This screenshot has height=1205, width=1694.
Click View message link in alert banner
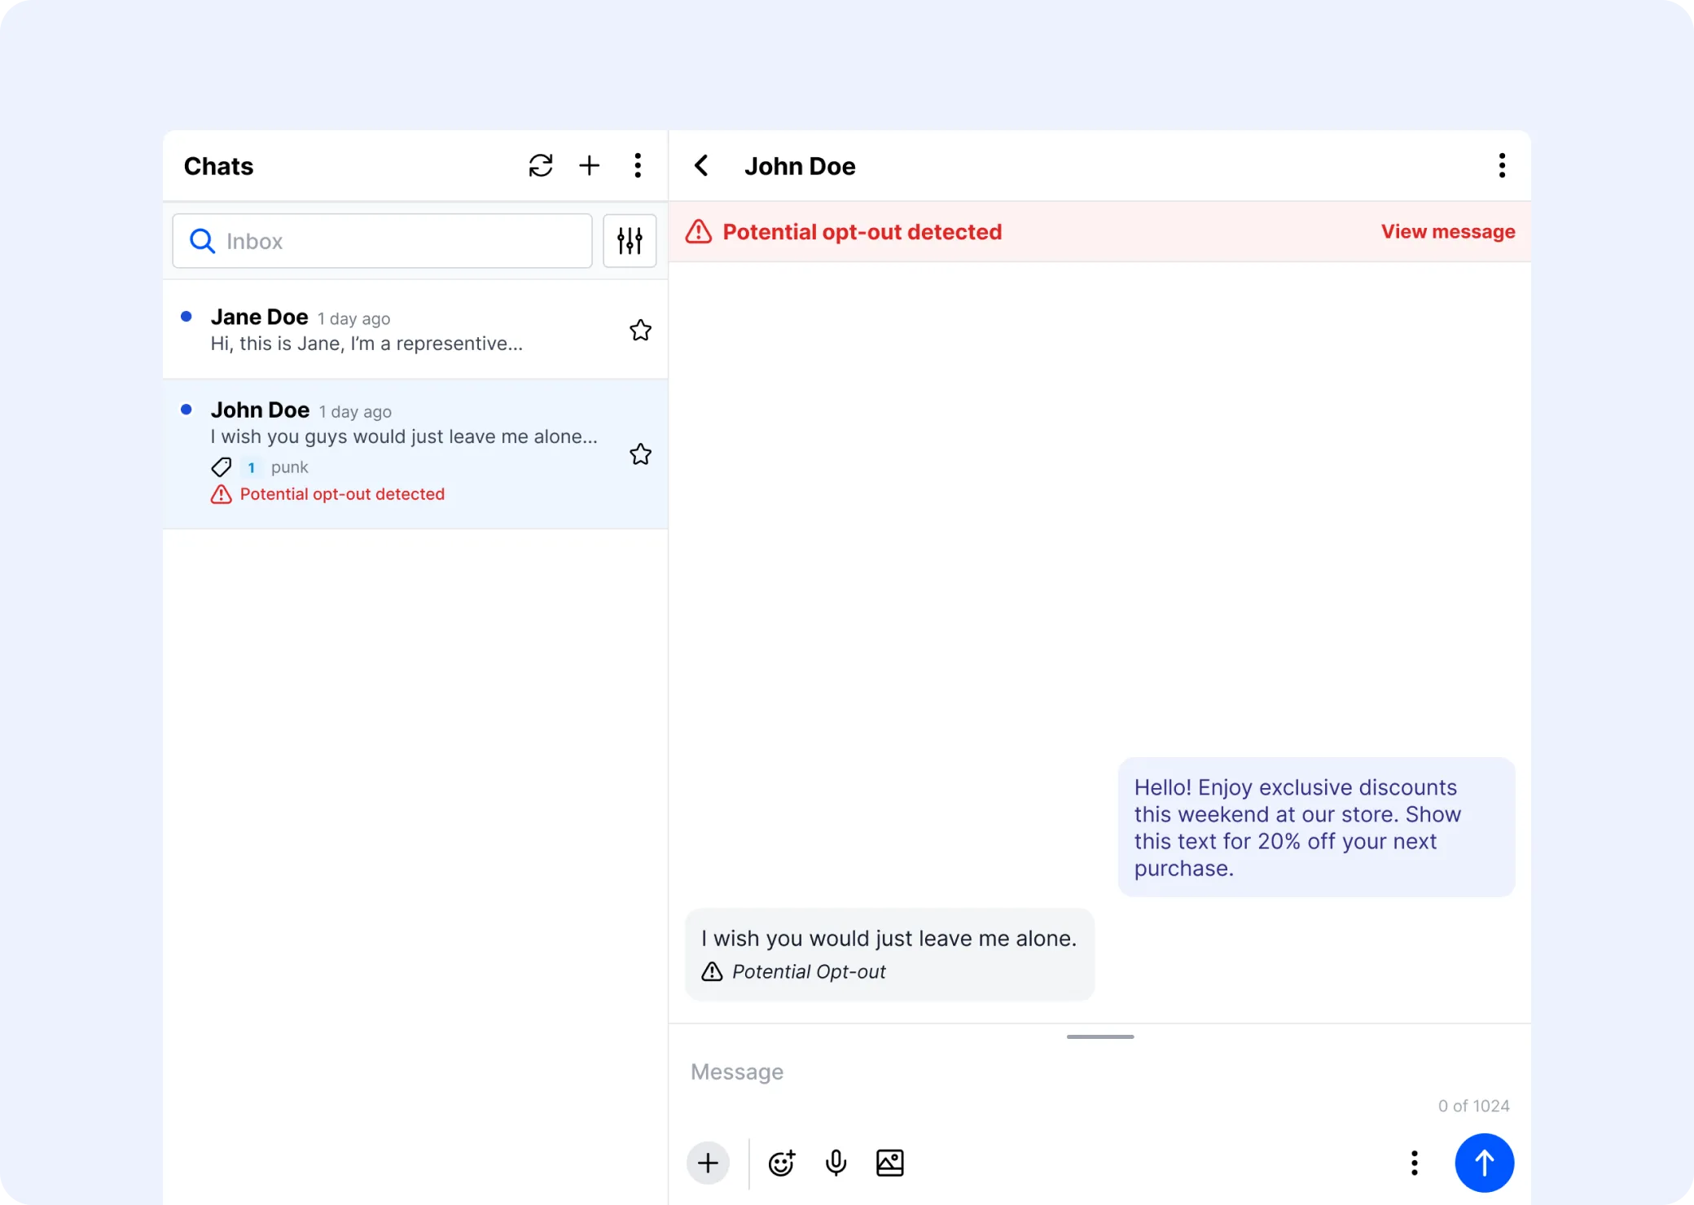(1447, 232)
